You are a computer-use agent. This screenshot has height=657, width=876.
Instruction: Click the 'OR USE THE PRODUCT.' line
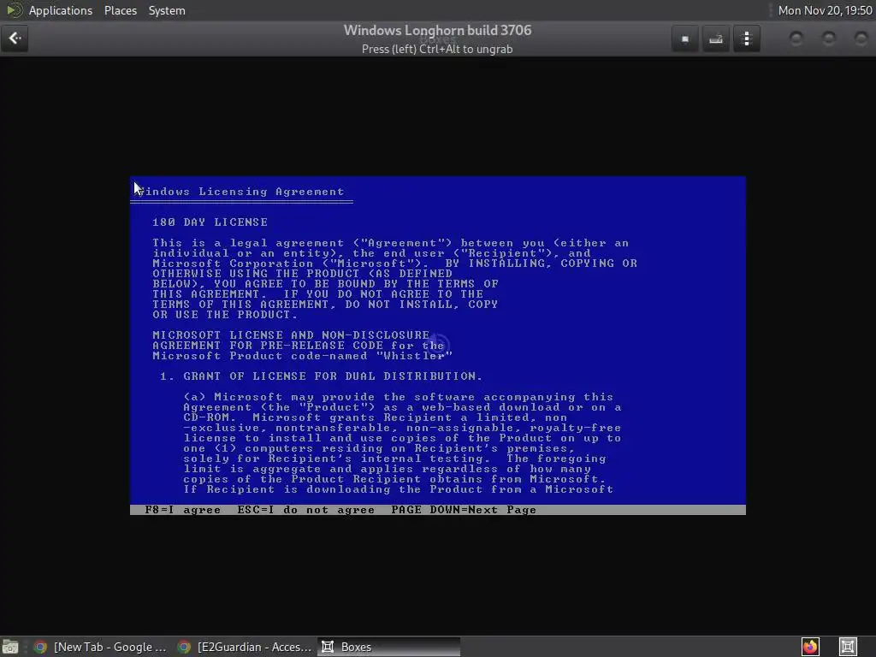[225, 315]
